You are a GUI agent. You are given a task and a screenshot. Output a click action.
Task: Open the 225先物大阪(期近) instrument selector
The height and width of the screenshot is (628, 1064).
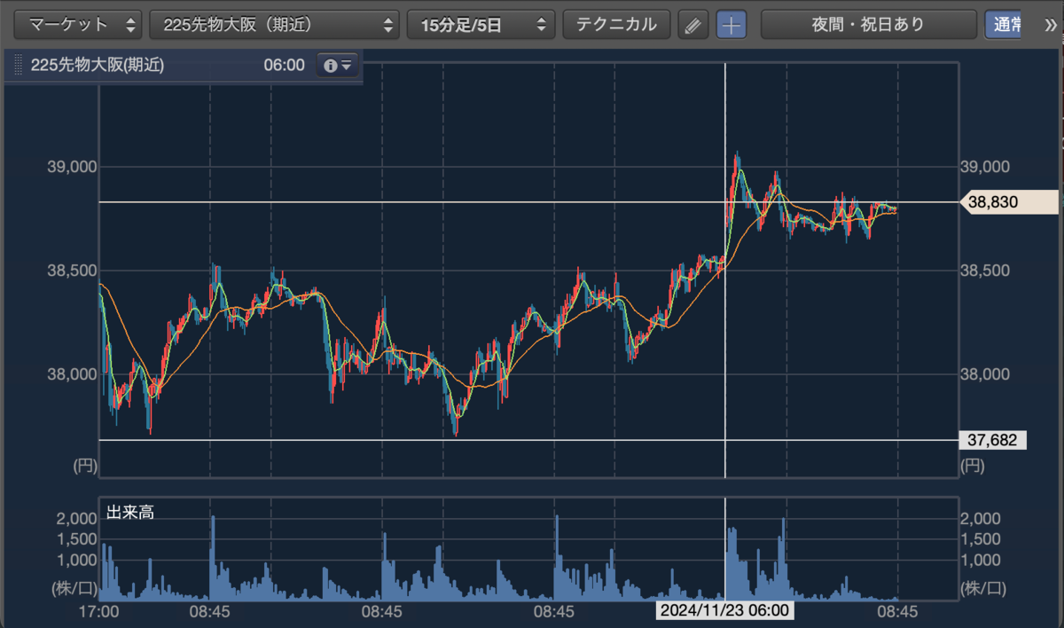coord(275,25)
